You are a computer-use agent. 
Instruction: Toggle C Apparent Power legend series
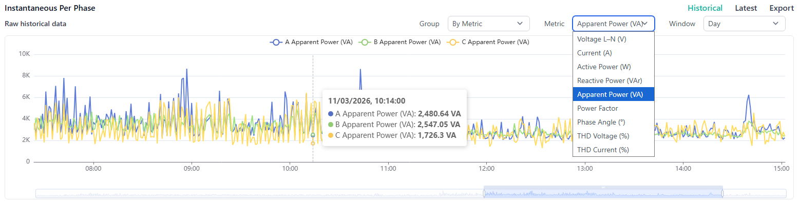(x=488, y=43)
